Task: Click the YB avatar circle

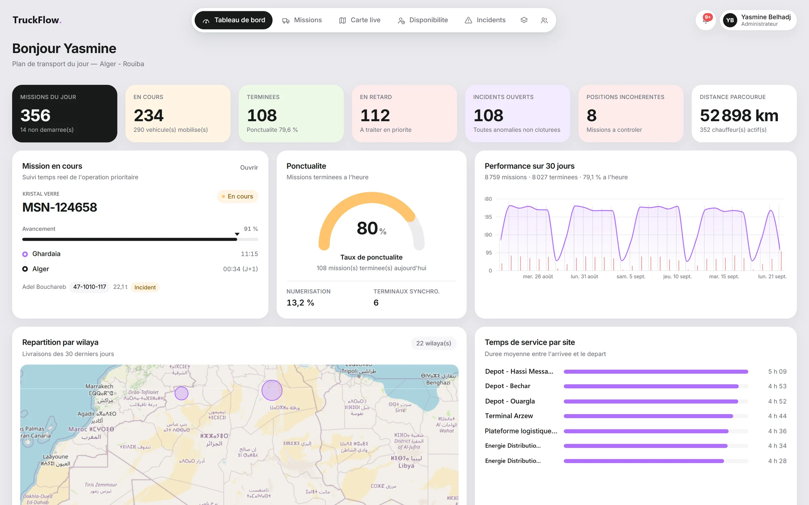Action: pos(730,20)
